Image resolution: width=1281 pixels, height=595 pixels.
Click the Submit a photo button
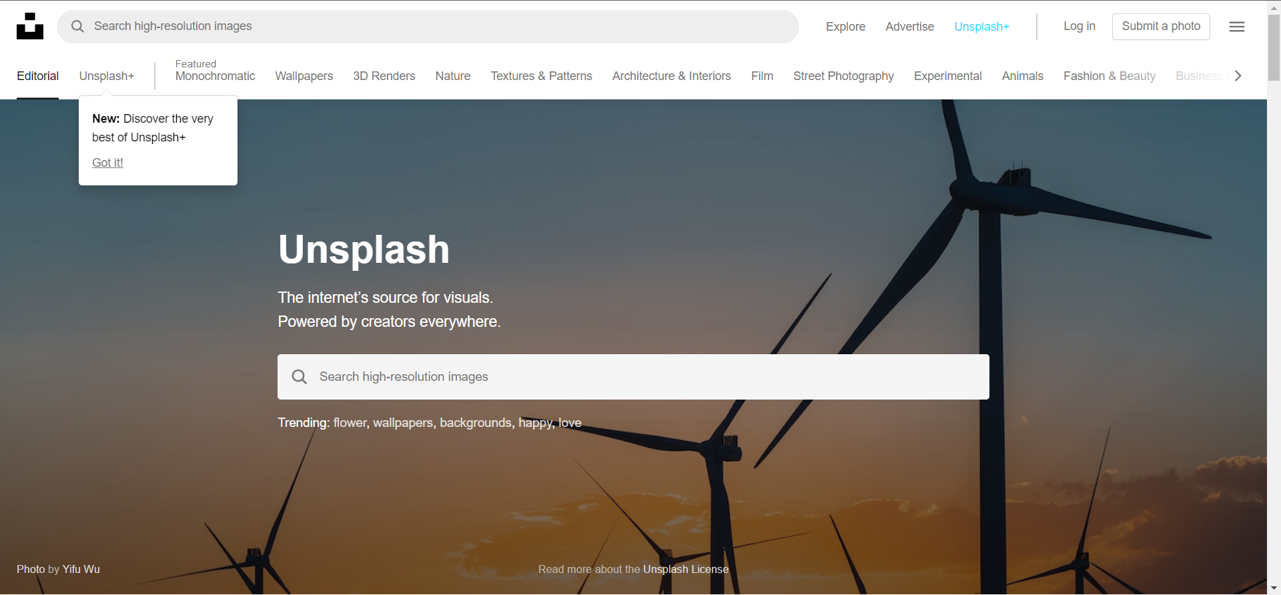(1161, 27)
